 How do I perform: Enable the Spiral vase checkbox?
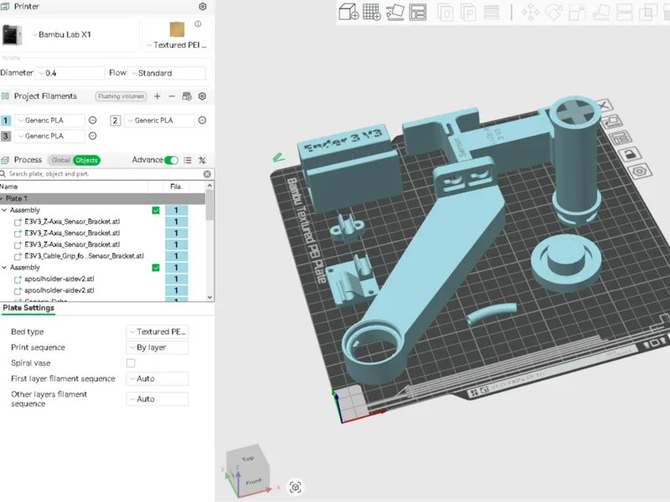[131, 363]
